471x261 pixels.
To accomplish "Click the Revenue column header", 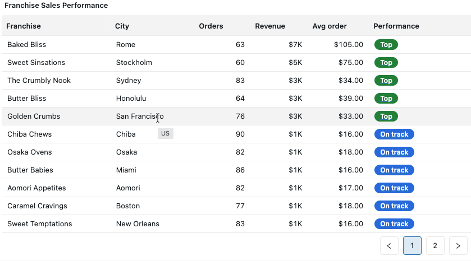I will [270, 26].
